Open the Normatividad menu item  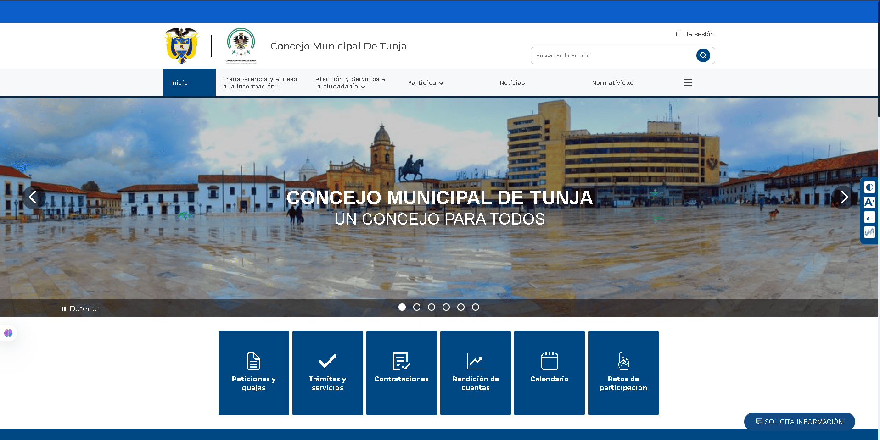pos(612,83)
